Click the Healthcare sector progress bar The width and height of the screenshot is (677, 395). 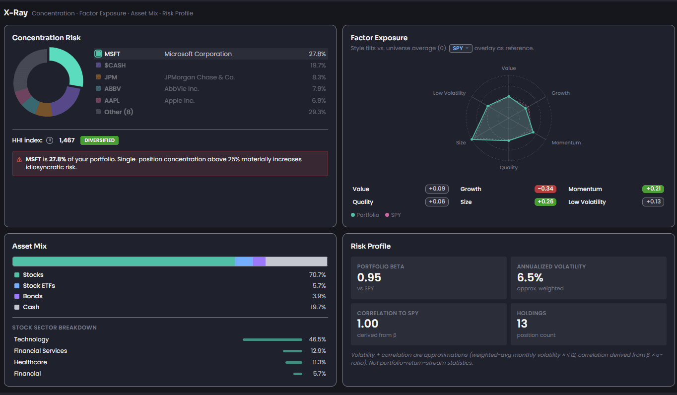click(294, 362)
